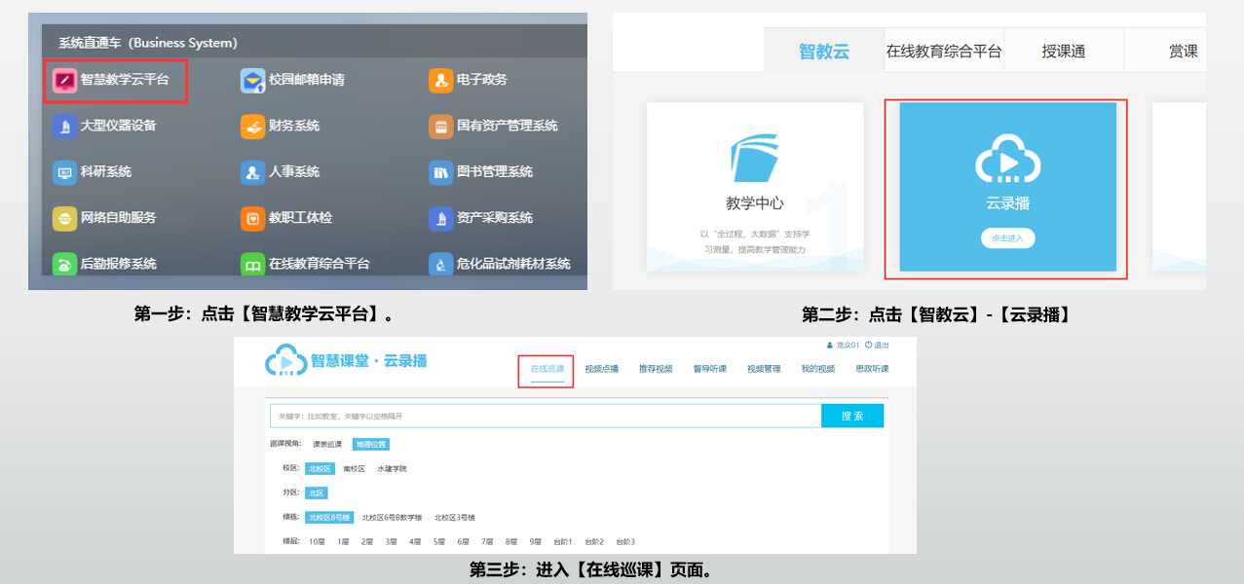Open the 财务系统 icon
The image size is (1244, 584).
point(253,127)
